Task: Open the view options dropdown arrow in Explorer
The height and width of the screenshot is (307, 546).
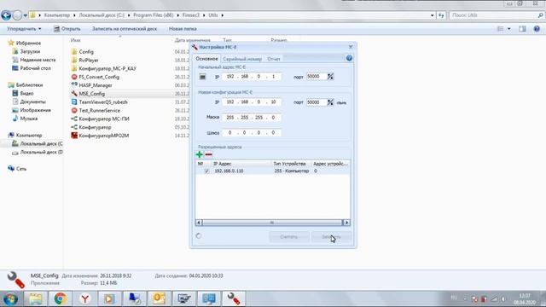Action: point(508,29)
